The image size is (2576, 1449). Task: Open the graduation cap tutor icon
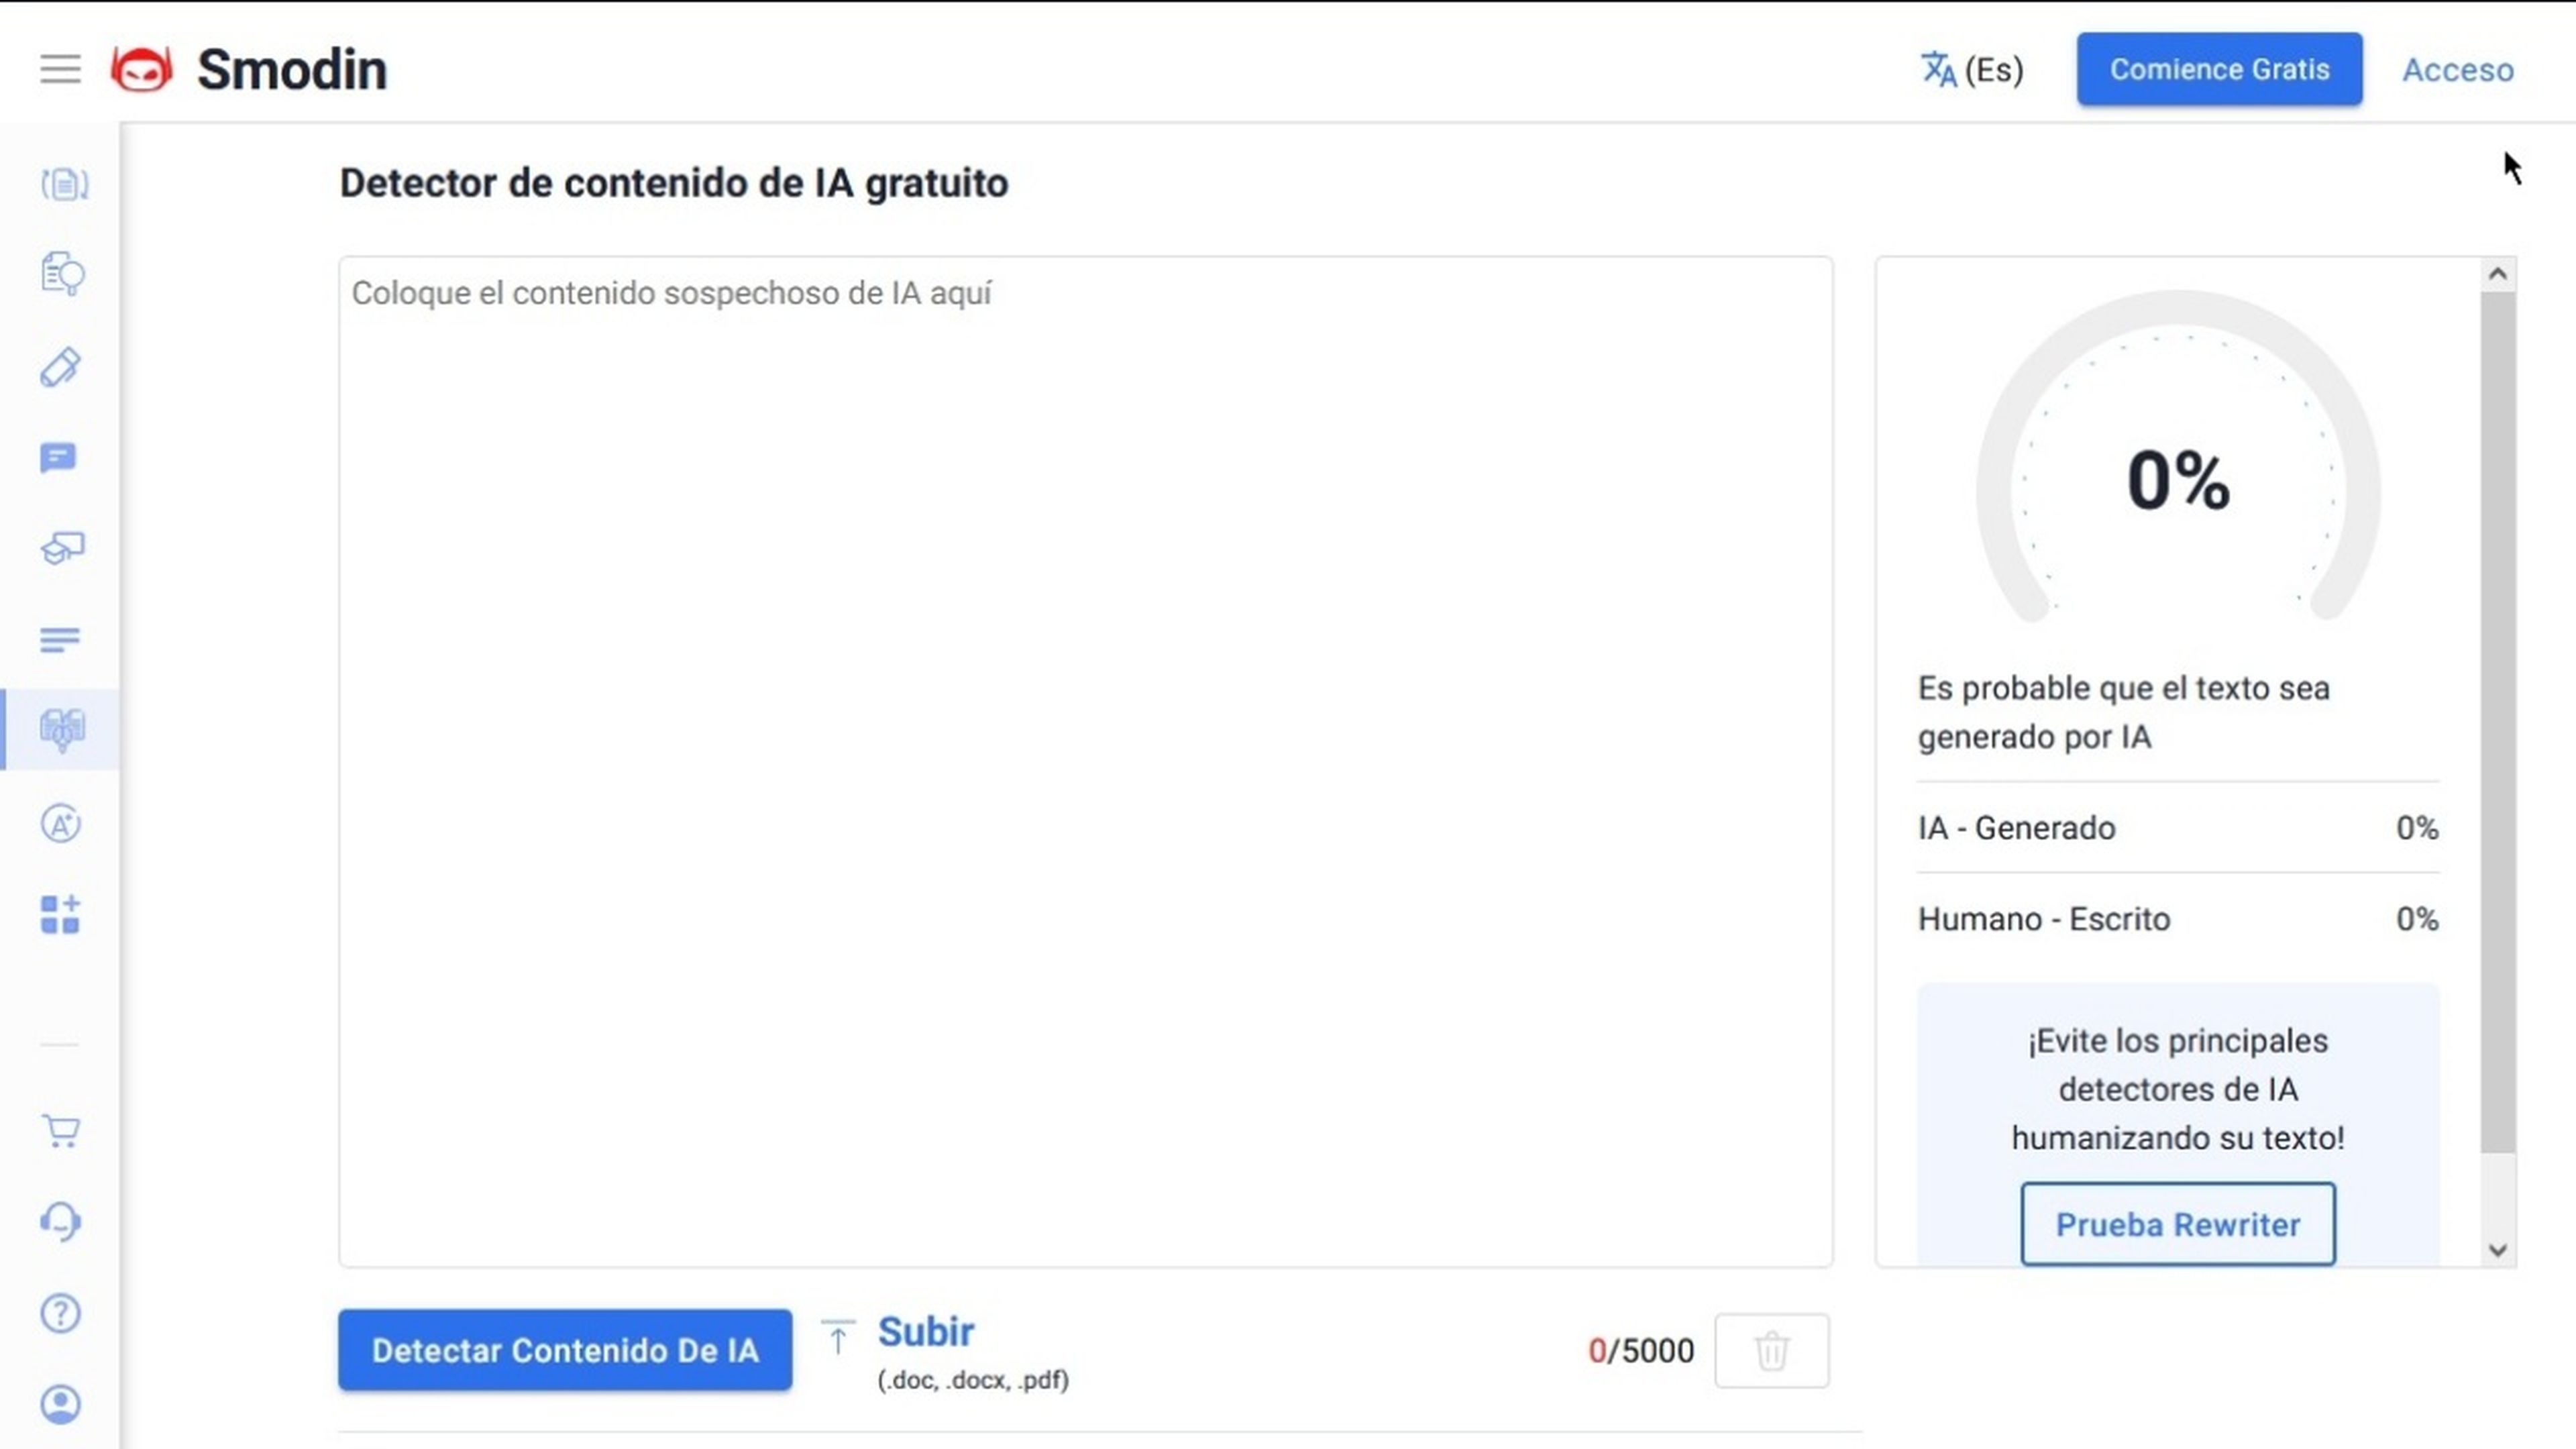[62, 547]
